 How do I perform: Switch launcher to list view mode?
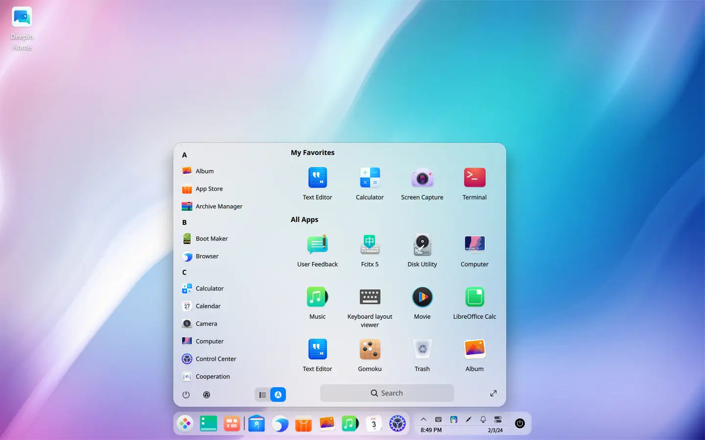(x=262, y=394)
